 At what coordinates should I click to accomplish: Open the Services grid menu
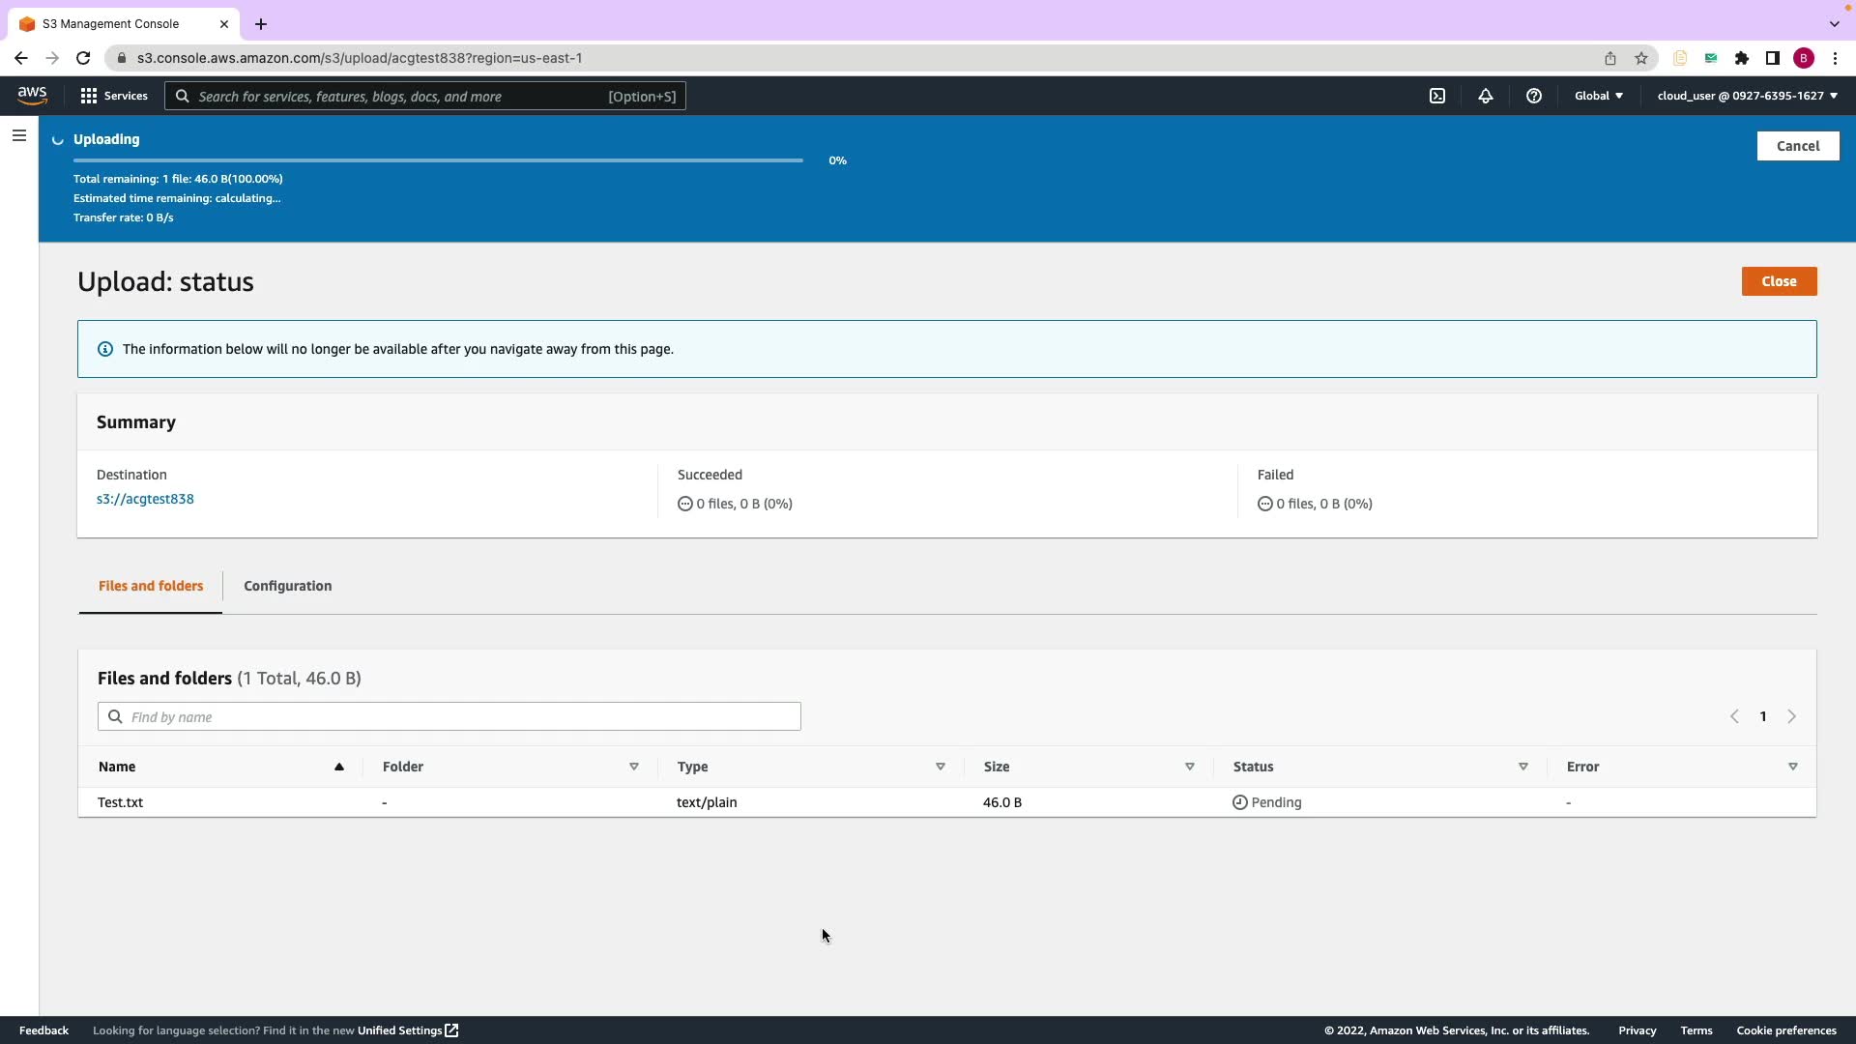pos(114,96)
